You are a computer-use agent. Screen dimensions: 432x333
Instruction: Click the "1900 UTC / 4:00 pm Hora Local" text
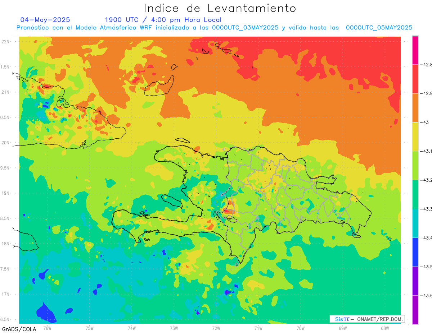(163, 20)
